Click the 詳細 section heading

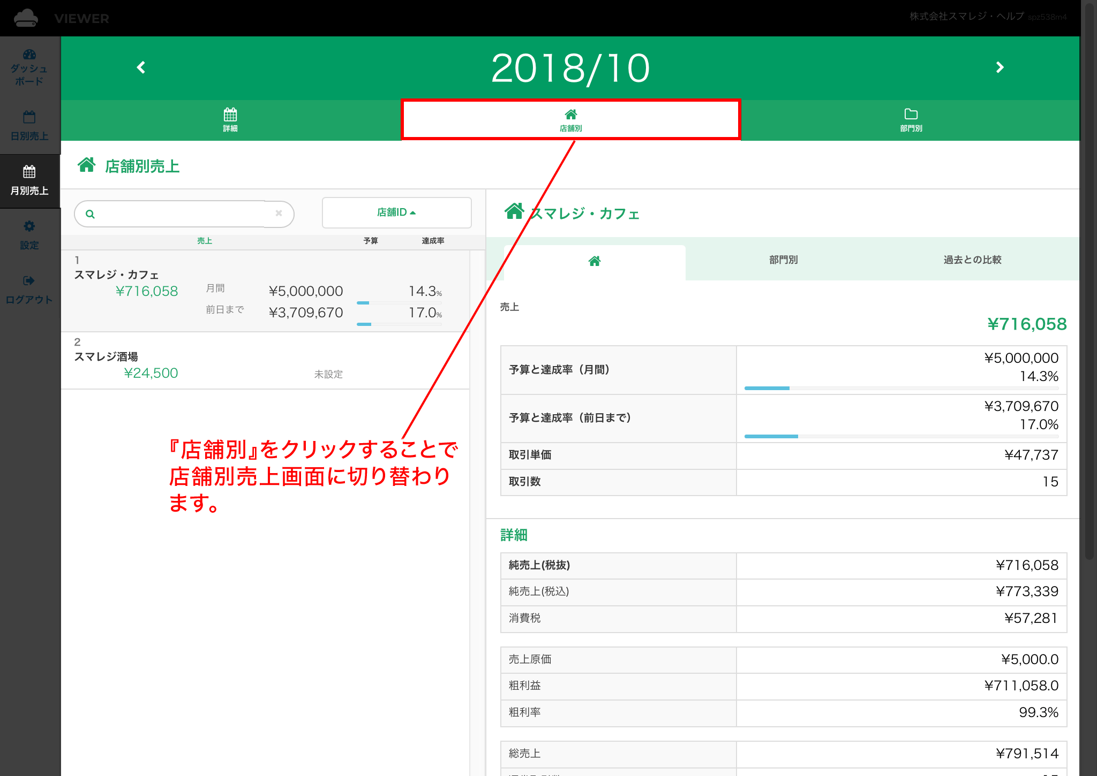tap(514, 535)
